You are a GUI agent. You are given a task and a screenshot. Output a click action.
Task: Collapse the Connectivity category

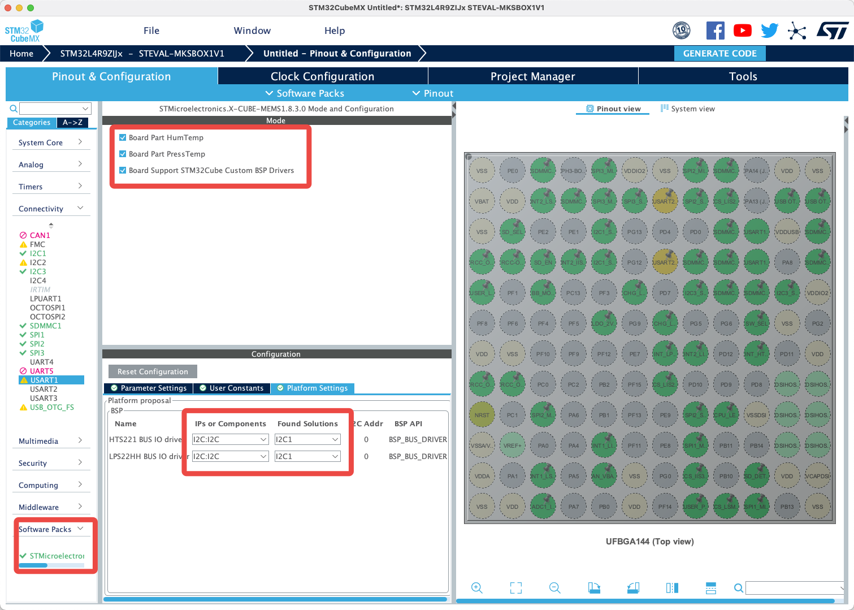[x=51, y=209]
